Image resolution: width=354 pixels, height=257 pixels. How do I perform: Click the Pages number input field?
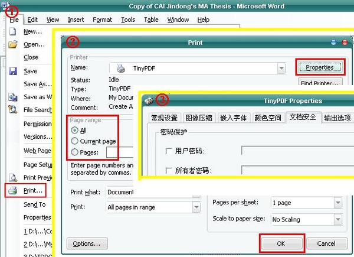120,152
